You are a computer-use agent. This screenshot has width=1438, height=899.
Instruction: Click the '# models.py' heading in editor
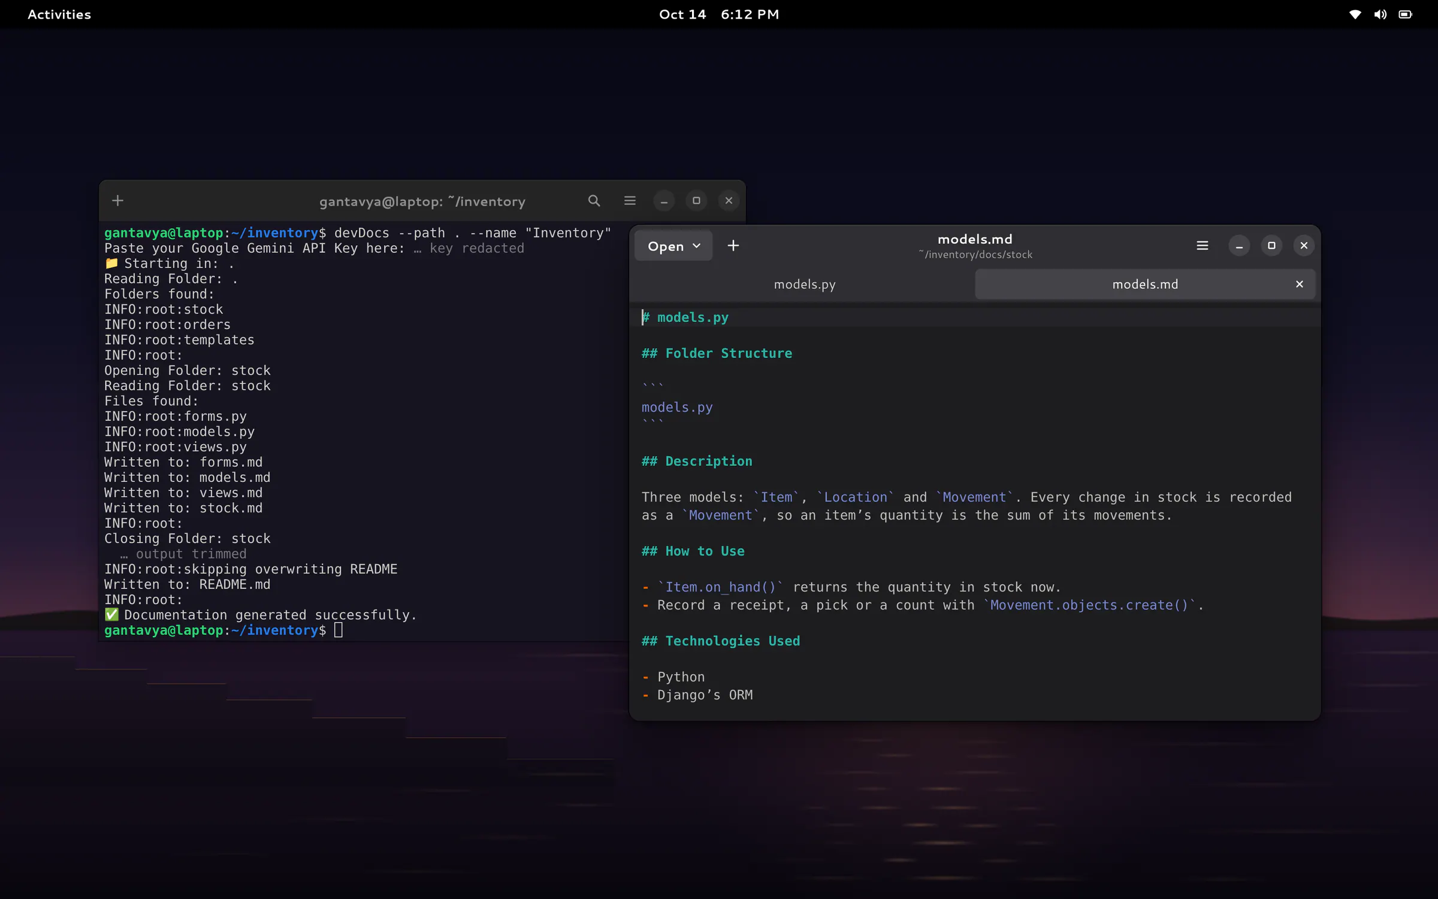685,318
